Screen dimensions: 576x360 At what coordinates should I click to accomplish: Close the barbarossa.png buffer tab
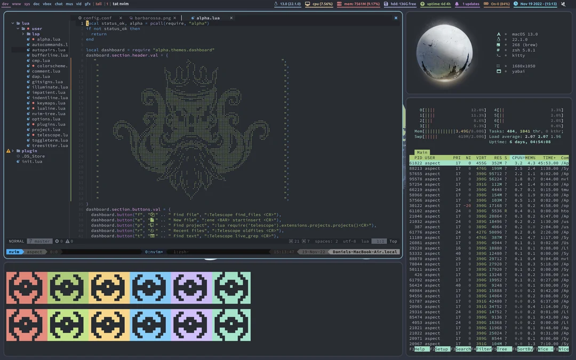(175, 18)
